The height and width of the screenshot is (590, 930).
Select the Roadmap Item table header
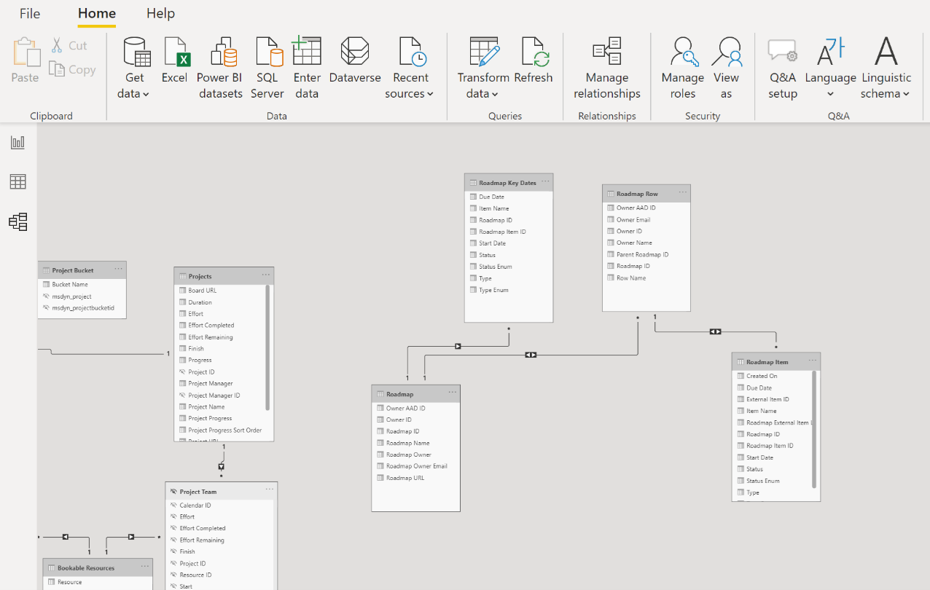coord(776,362)
